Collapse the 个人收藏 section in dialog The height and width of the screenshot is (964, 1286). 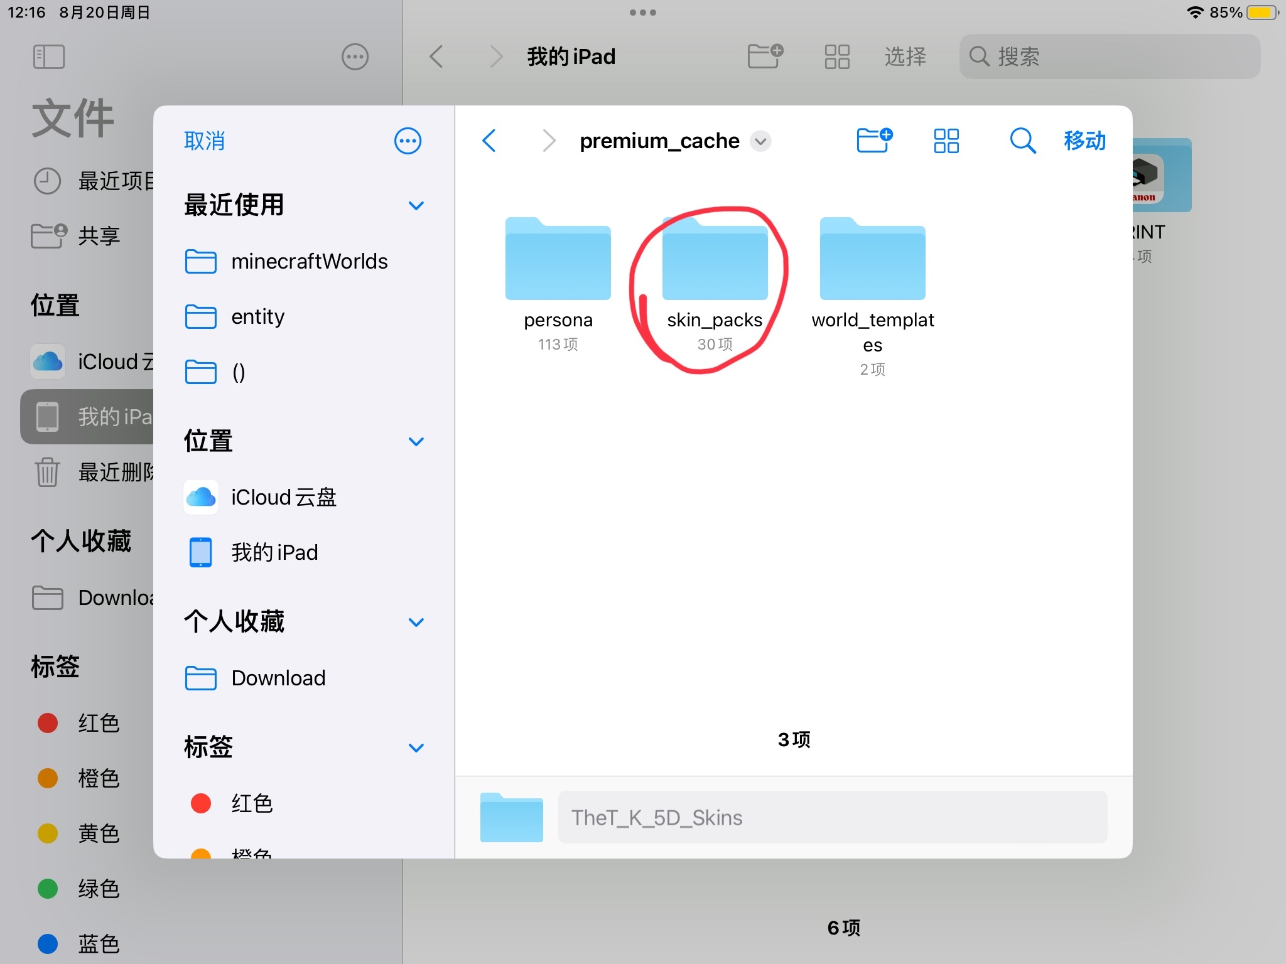[x=416, y=622]
